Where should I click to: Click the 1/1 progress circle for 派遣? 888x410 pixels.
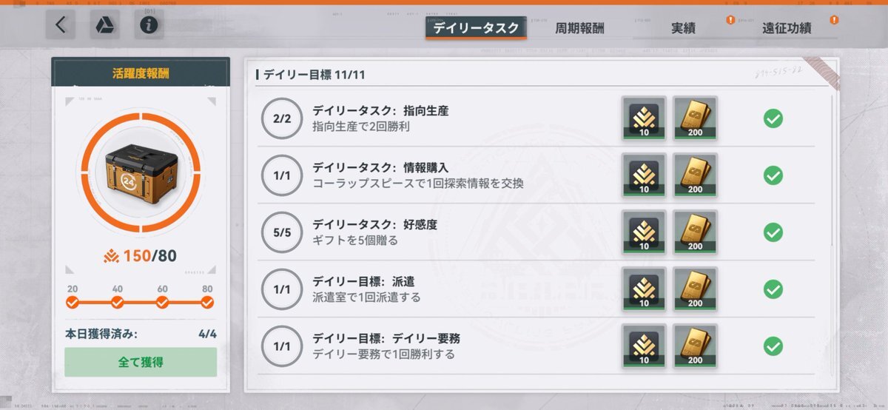point(282,289)
